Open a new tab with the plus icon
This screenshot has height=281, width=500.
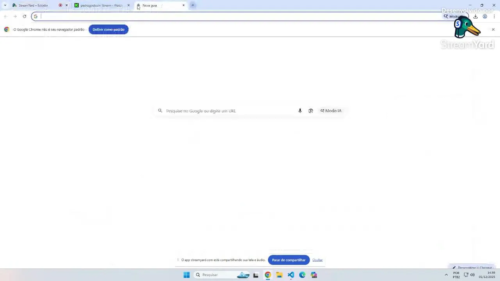[x=193, y=5]
